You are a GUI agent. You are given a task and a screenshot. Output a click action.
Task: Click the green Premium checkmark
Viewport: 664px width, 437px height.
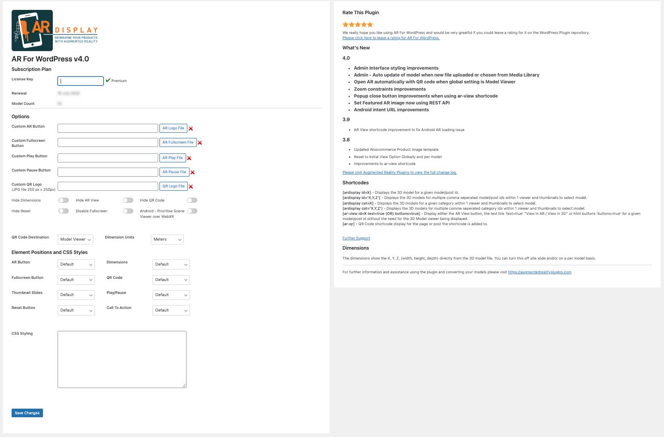(x=108, y=80)
